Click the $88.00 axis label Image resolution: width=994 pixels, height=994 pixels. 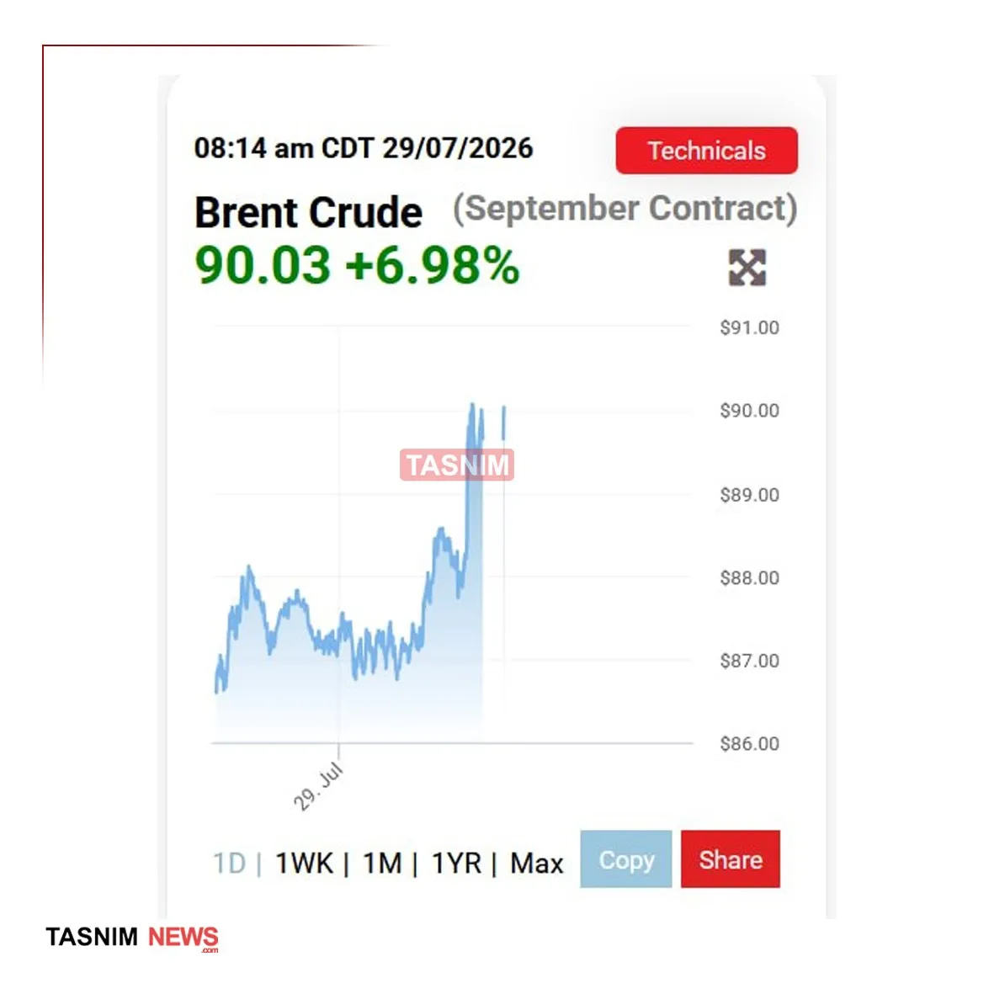(749, 578)
